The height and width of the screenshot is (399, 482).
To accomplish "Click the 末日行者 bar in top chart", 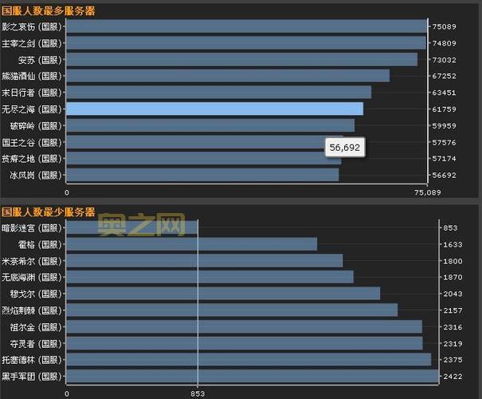I will [x=218, y=92].
